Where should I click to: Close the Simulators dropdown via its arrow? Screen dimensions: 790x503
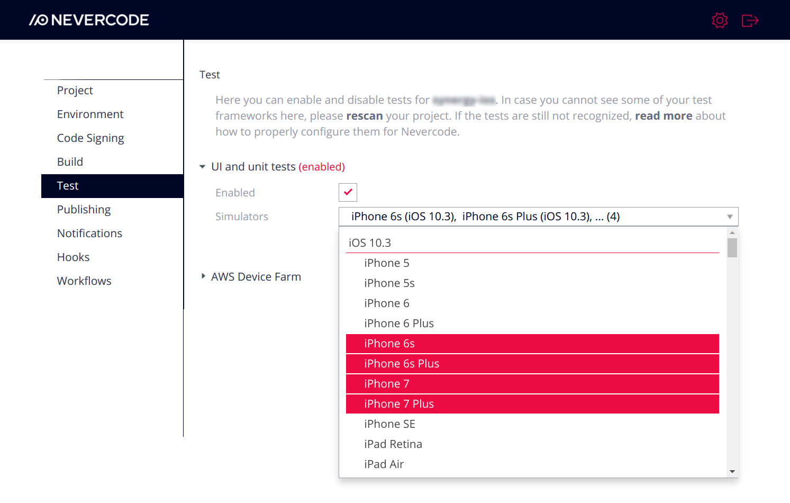(x=730, y=217)
